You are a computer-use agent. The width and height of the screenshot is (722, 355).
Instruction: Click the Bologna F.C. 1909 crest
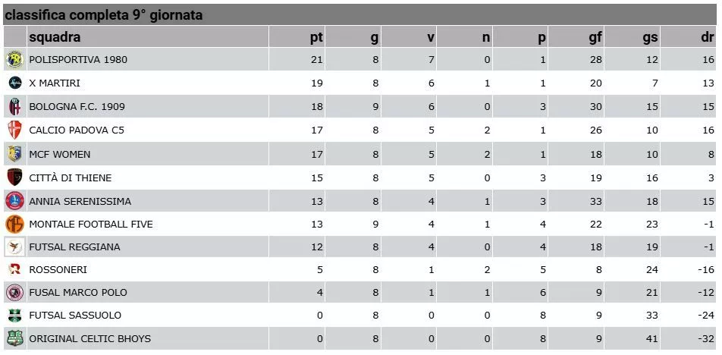(14, 107)
